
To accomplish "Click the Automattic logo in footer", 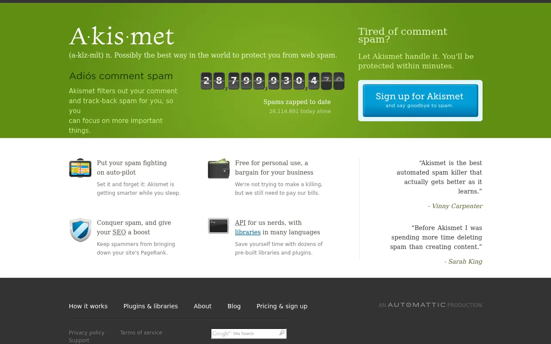I will tap(417, 305).
